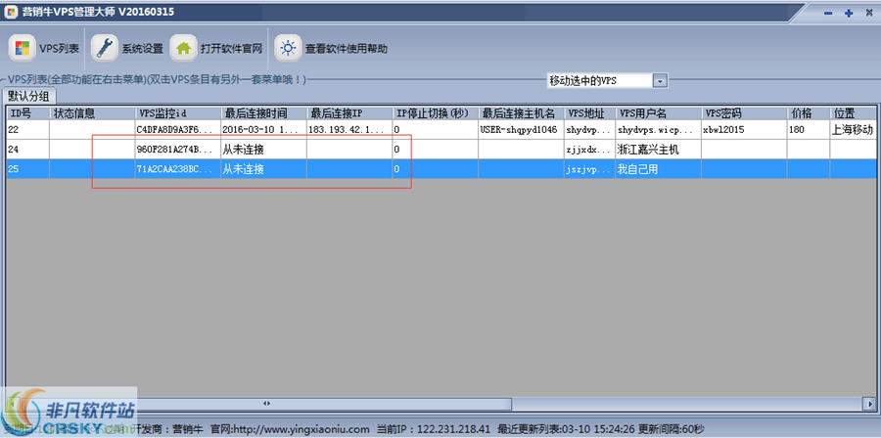The height and width of the screenshot is (438, 881).
Task: Click username shydvps.wicp...
Action: [x=656, y=130]
